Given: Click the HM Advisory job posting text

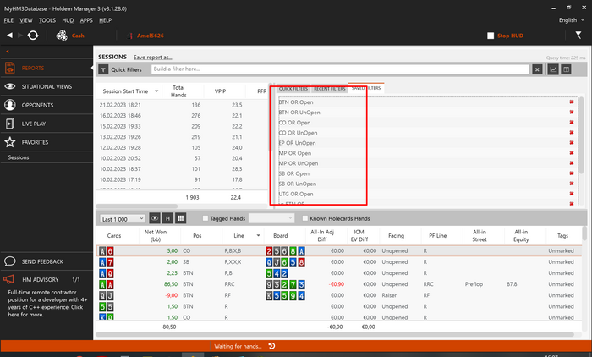Looking at the screenshot, I should point(47,304).
